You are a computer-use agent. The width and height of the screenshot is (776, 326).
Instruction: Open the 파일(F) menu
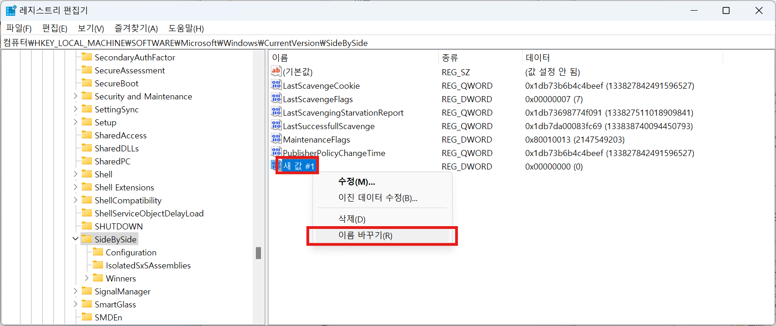click(x=19, y=28)
